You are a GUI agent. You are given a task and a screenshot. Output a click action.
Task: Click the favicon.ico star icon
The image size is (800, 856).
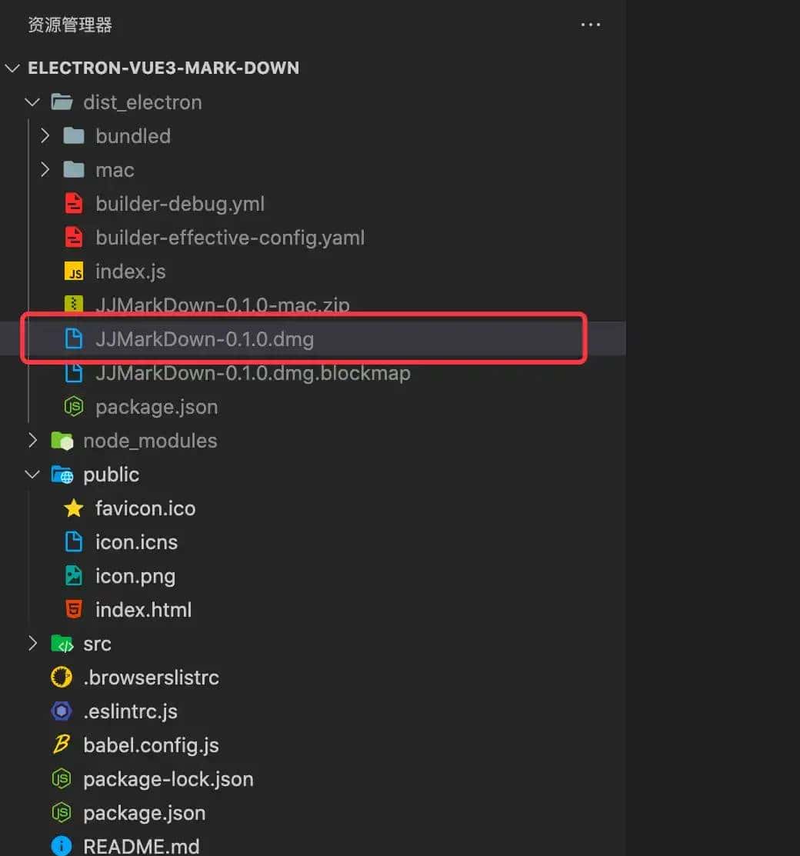[x=72, y=508]
